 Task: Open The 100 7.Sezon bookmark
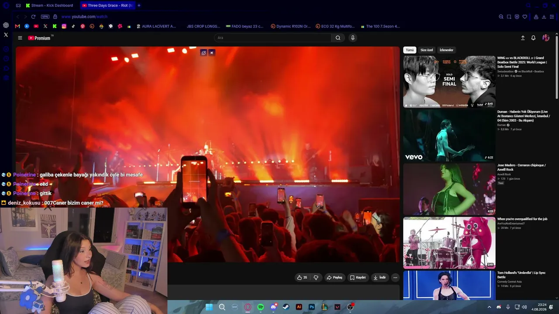coord(380,26)
